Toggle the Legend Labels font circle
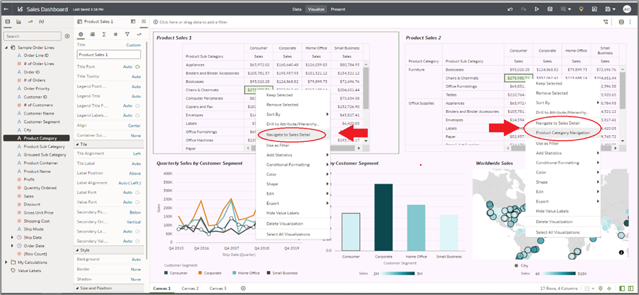The image size is (639, 295). point(137,115)
